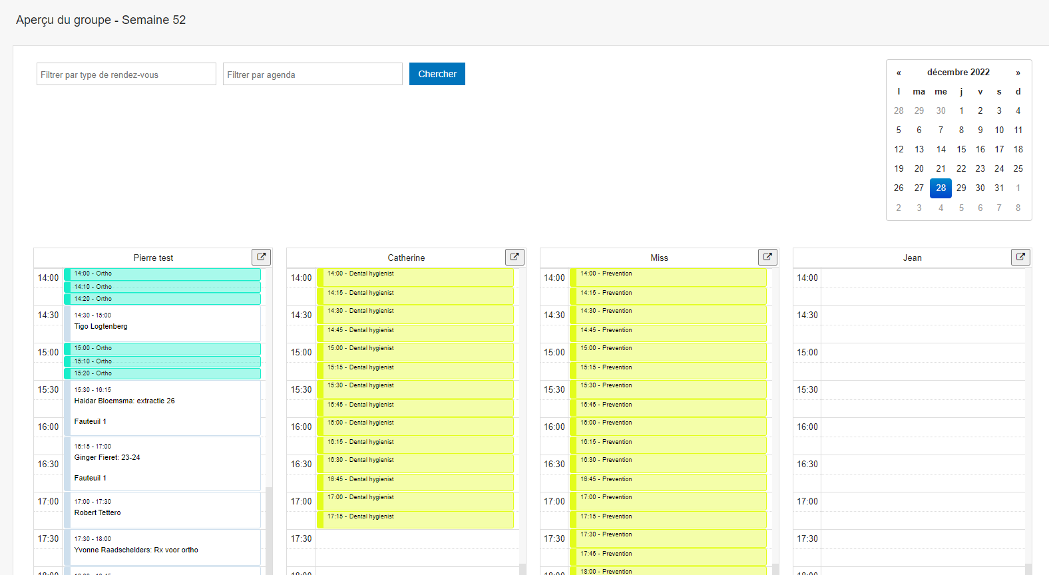
Task: Click the décembre 2022 calendar title
Action: [x=958, y=73]
